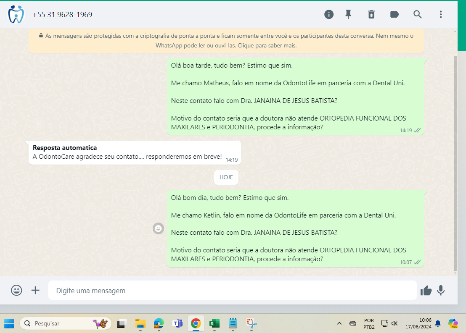Open the three-dot chat menu

pos(441,14)
